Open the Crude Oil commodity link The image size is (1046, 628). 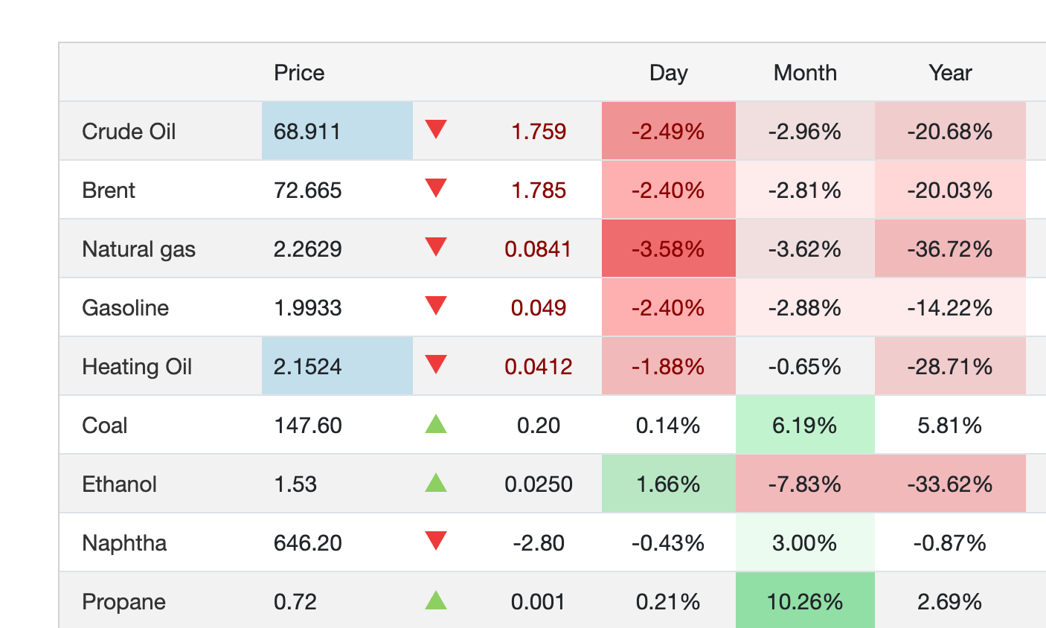129,132
